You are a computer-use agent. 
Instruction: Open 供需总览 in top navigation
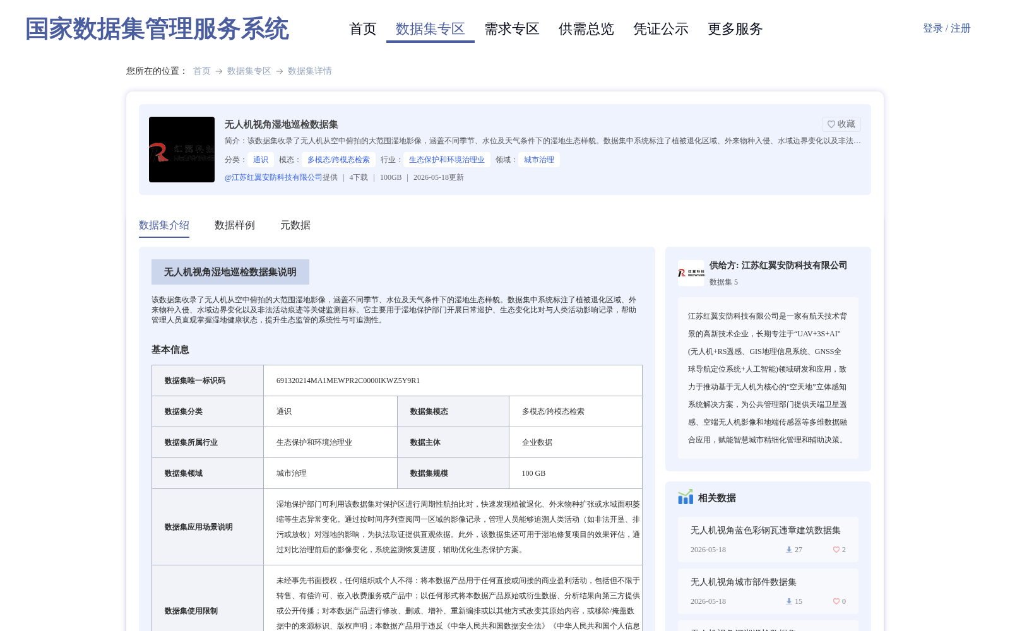coord(586,29)
